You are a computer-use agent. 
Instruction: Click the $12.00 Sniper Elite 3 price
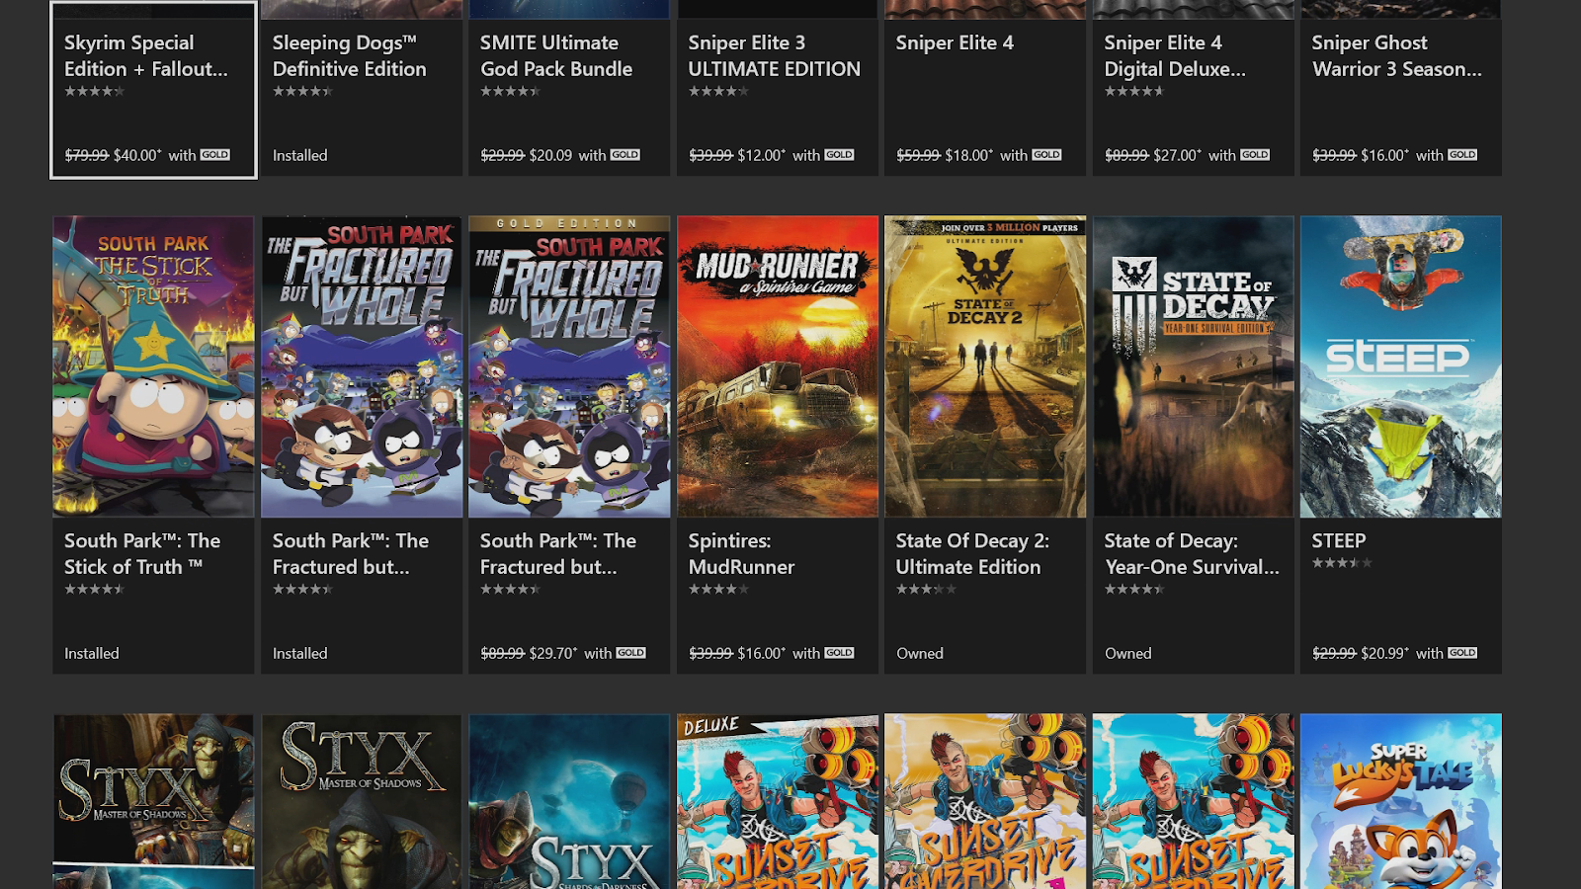pos(762,155)
